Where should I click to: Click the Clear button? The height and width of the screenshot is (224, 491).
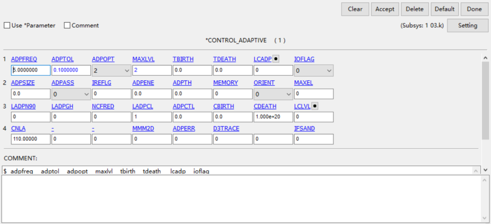[355, 9]
